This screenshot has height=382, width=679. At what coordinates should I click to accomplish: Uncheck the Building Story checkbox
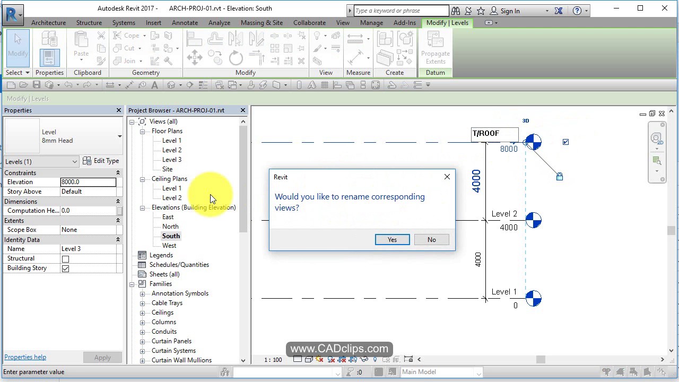tap(66, 268)
